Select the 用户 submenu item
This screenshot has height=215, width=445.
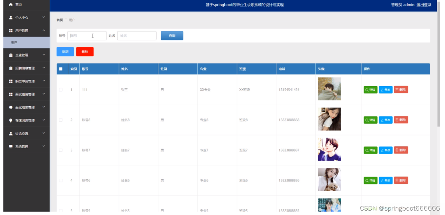point(26,42)
